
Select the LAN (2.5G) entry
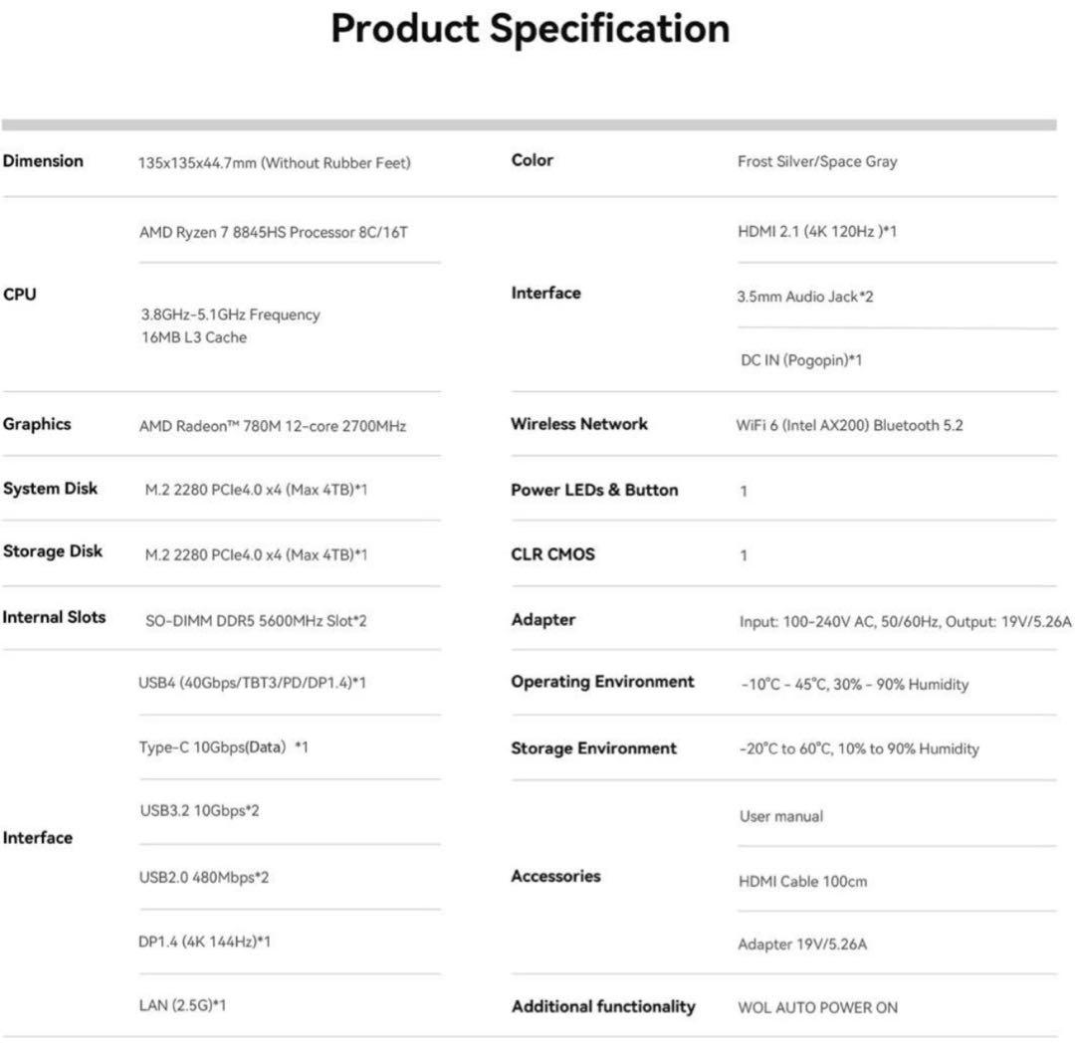(182, 1005)
